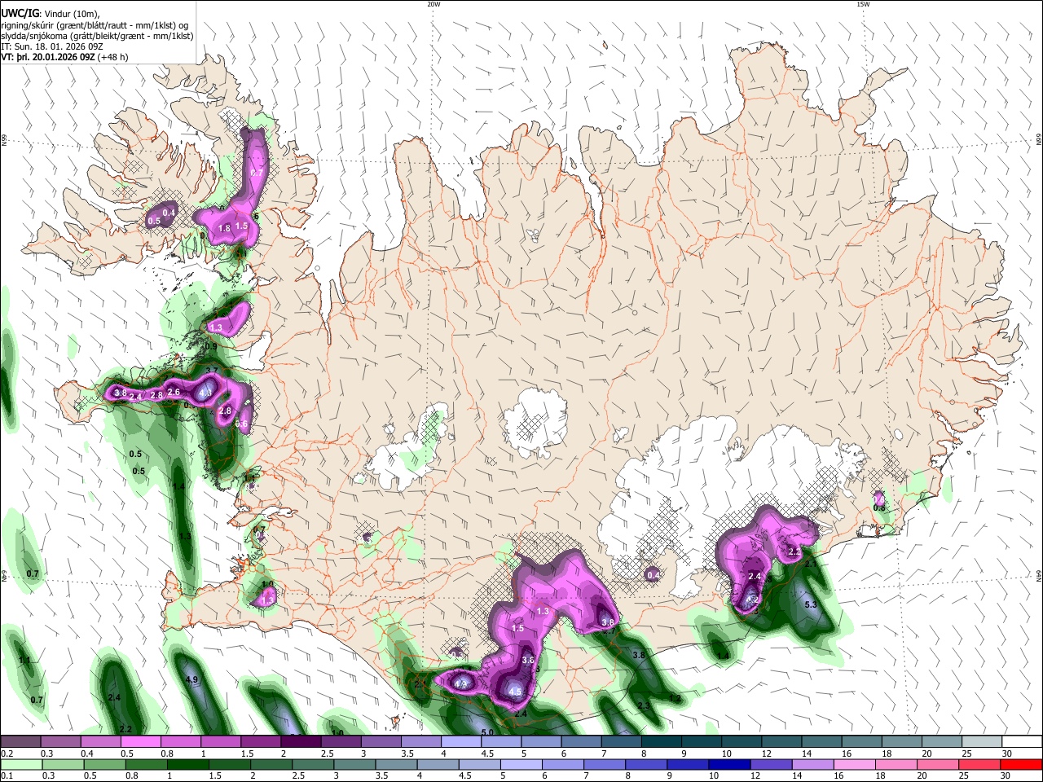This screenshot has height=782, width=1043.
Task: Click the '20W' longitude label
Action: point(433,4)
